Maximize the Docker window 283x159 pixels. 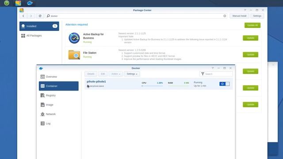pos(225,68)
